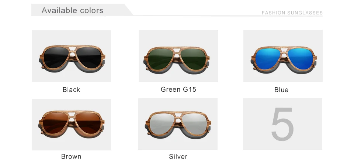Click the wooden bridge of black sunglasses
This screenshot has height=163, width=354.
[x=72, y=50]
